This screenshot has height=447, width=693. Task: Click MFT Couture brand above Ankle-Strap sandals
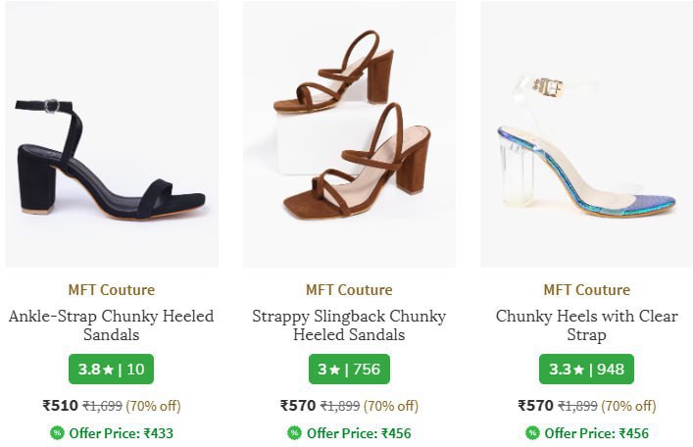[112, 290]
